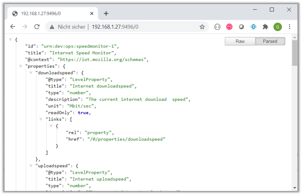Collapse the root JSON object
The image size is (302, 195).
tap(11, 40)
